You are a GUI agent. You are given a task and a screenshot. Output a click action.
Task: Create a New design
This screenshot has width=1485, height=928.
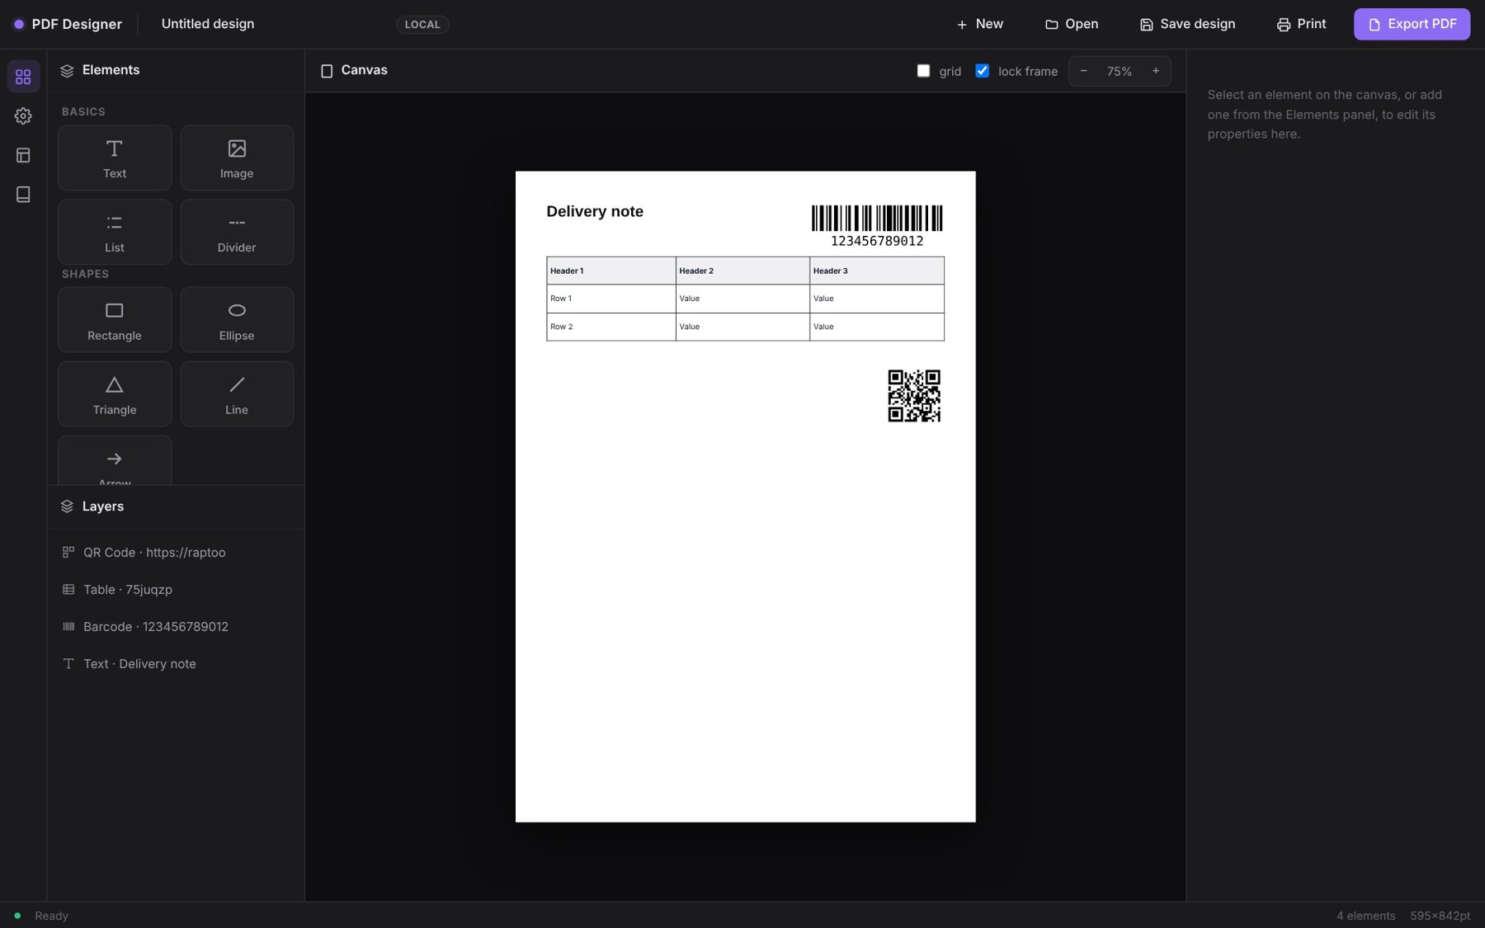coord(979,24)
